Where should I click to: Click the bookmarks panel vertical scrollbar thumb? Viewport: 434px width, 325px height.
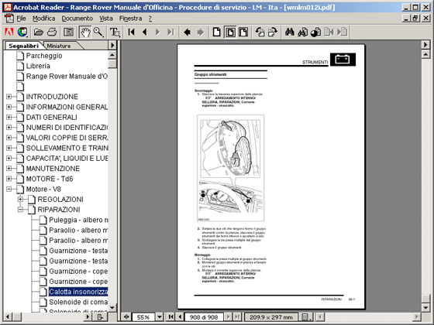coord(112,63)
